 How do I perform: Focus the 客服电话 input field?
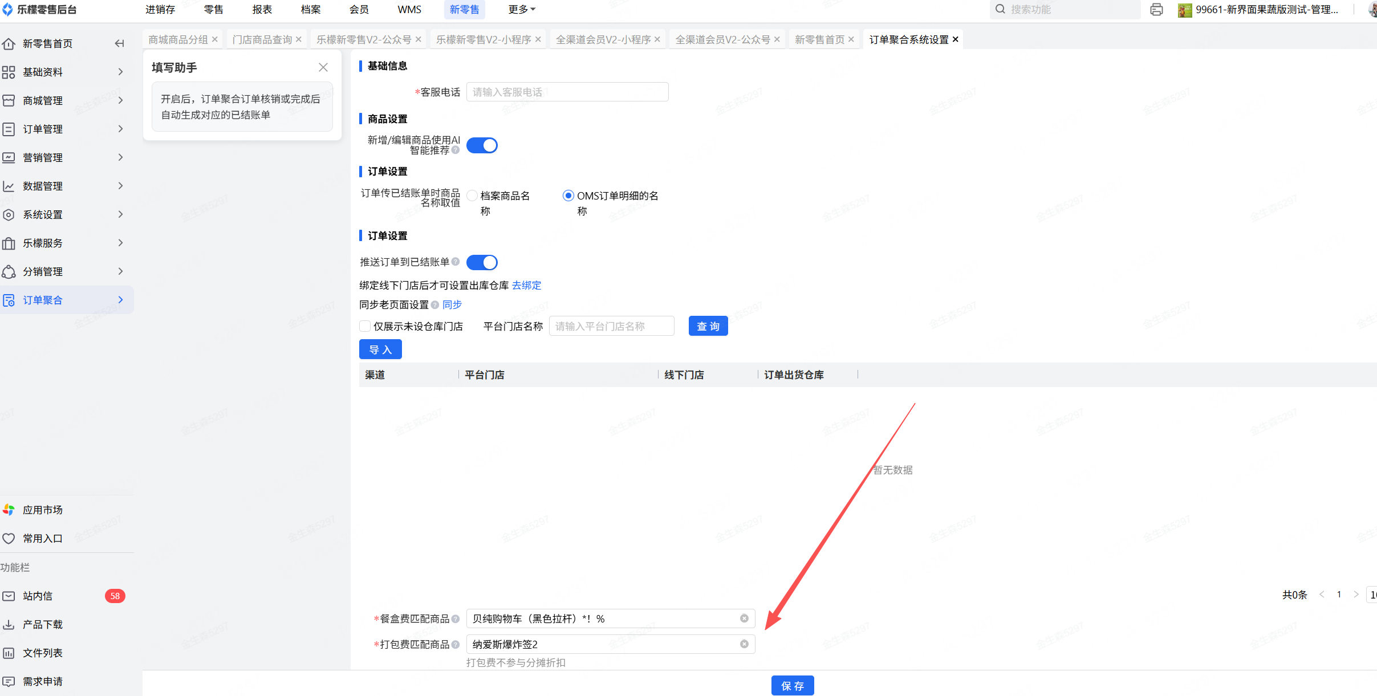[567, 92]
